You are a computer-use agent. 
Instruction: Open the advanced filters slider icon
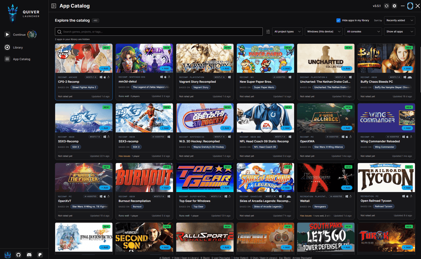point(268,32)
